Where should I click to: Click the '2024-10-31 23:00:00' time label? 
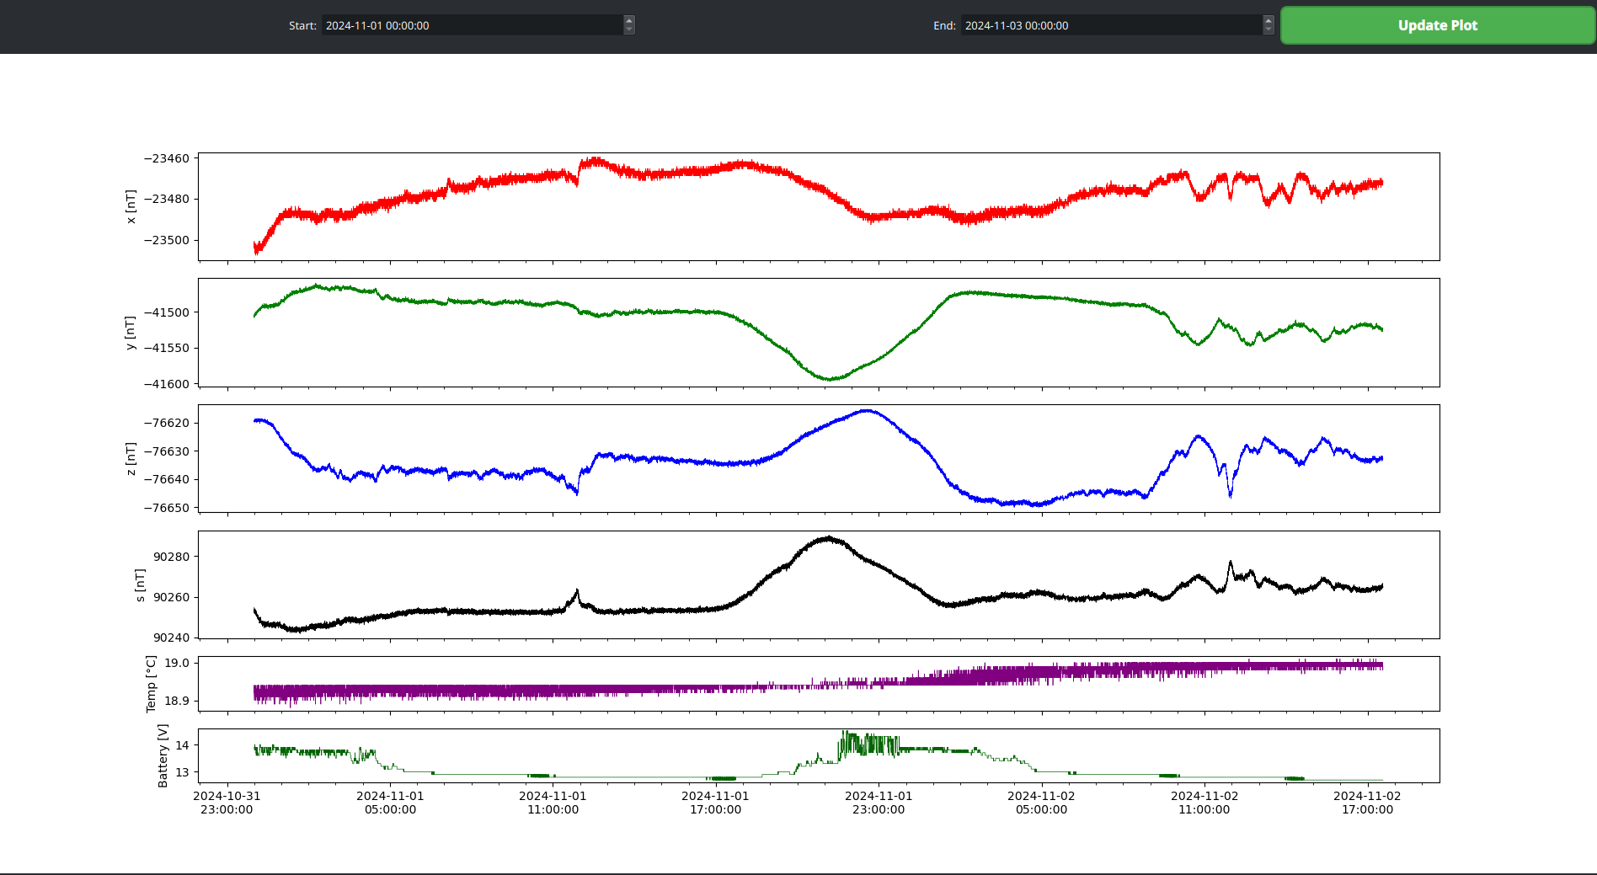(x=227, y=803)
